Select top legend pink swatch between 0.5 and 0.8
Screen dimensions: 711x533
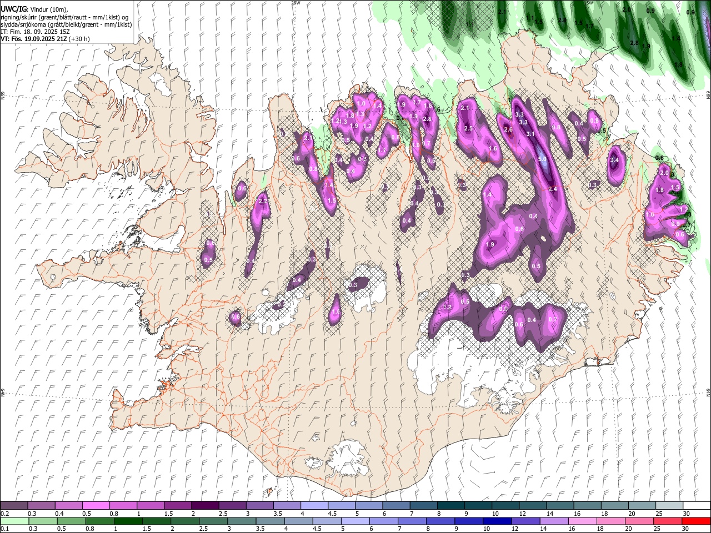tap(96, 506)
